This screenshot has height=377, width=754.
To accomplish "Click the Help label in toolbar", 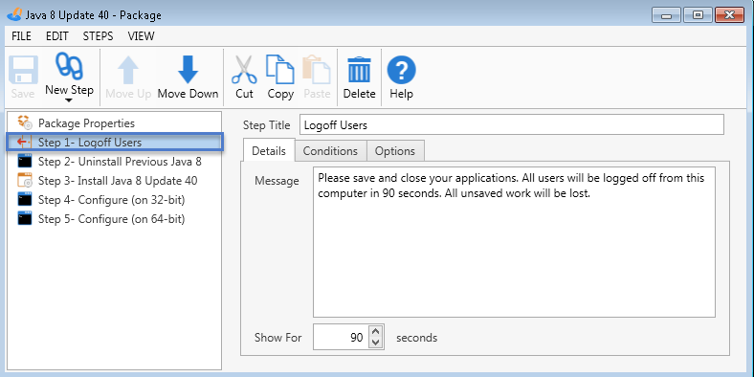I will point(401,94).
